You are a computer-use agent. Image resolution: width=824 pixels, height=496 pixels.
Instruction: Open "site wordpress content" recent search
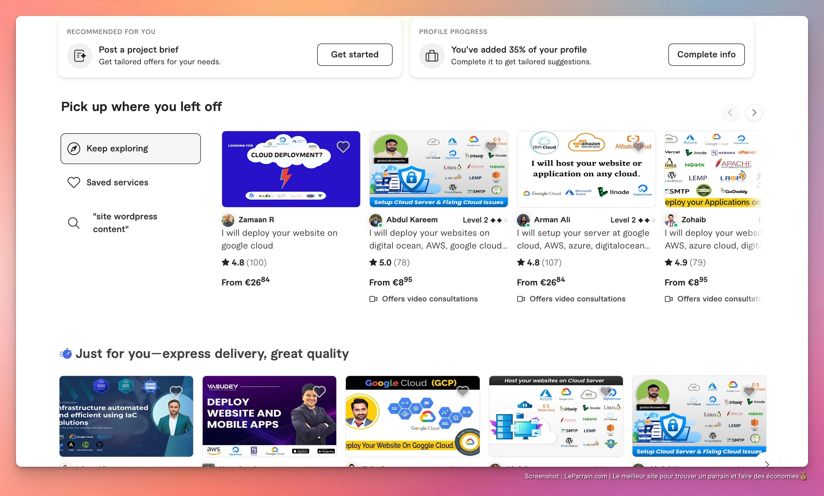(x=125, y=223)
